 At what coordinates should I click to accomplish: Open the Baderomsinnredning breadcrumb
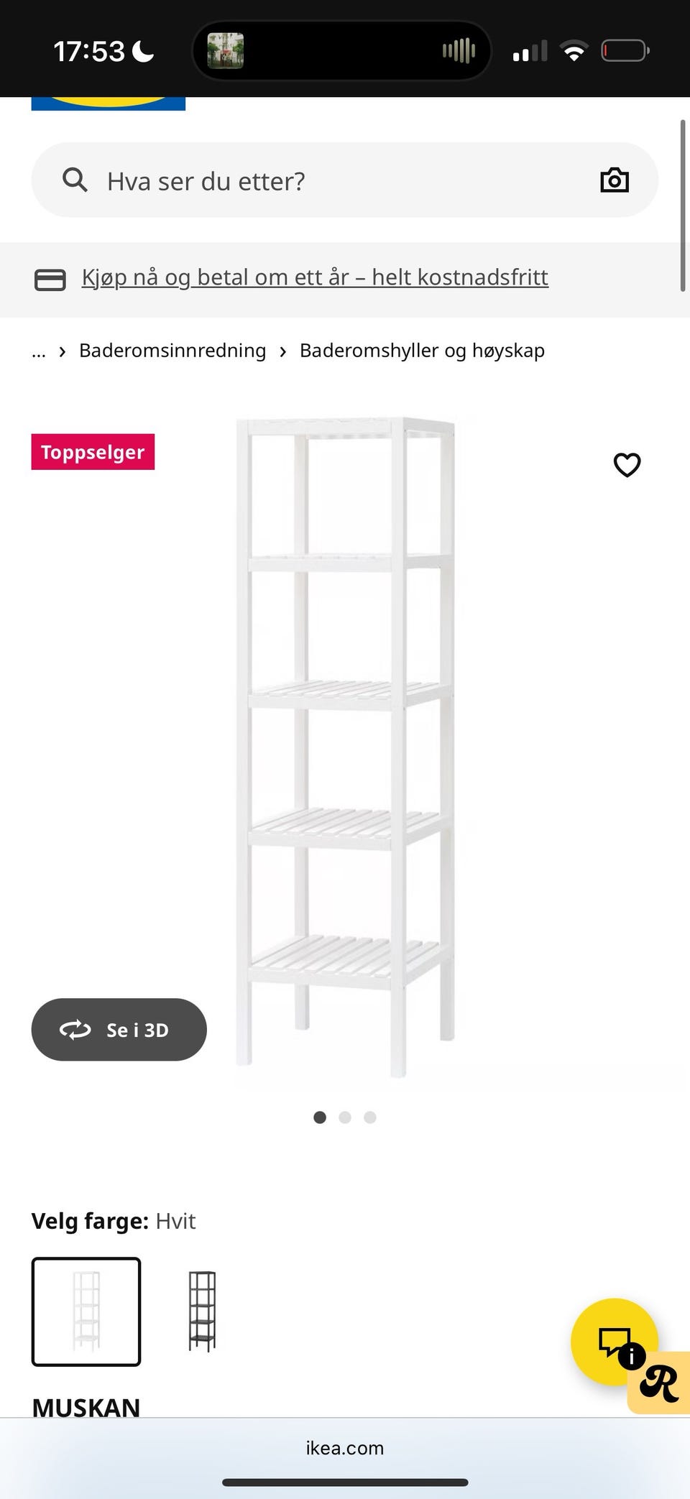click(172, 351)
